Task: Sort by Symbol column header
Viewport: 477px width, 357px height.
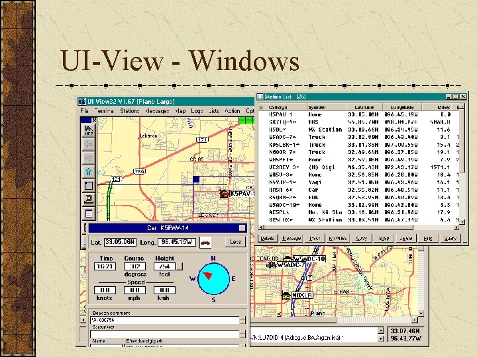Action: (x=327, y=107)
